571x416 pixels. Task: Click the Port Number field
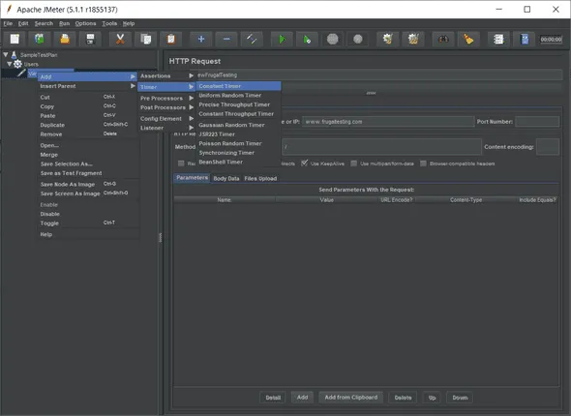click(537, 122)
